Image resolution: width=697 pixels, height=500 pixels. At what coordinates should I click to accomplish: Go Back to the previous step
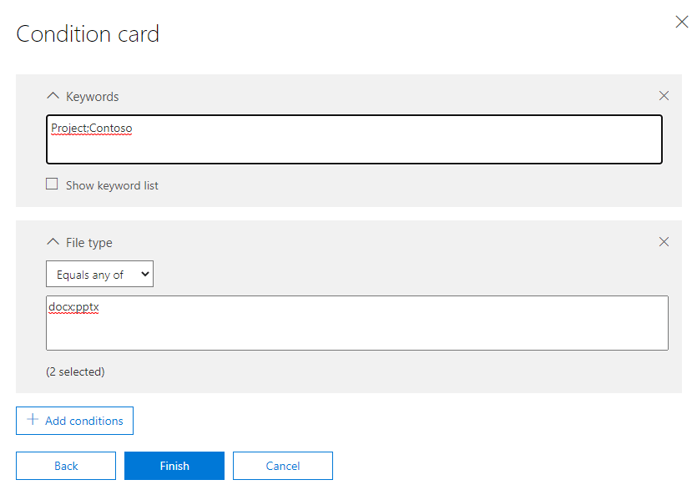tap(66, 466)
